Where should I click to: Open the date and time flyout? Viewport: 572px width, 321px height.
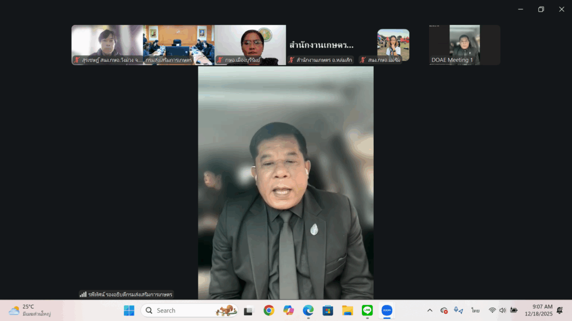pos(538,310)
